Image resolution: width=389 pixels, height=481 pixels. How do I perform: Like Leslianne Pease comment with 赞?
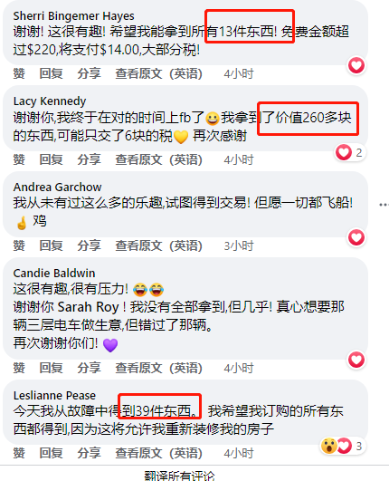click(19, 453)
